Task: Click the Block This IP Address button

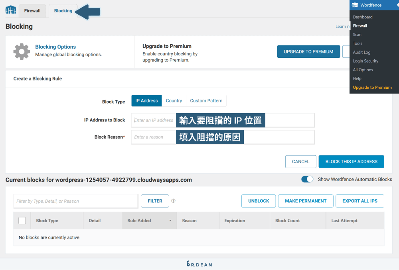Action: [351, 161]
